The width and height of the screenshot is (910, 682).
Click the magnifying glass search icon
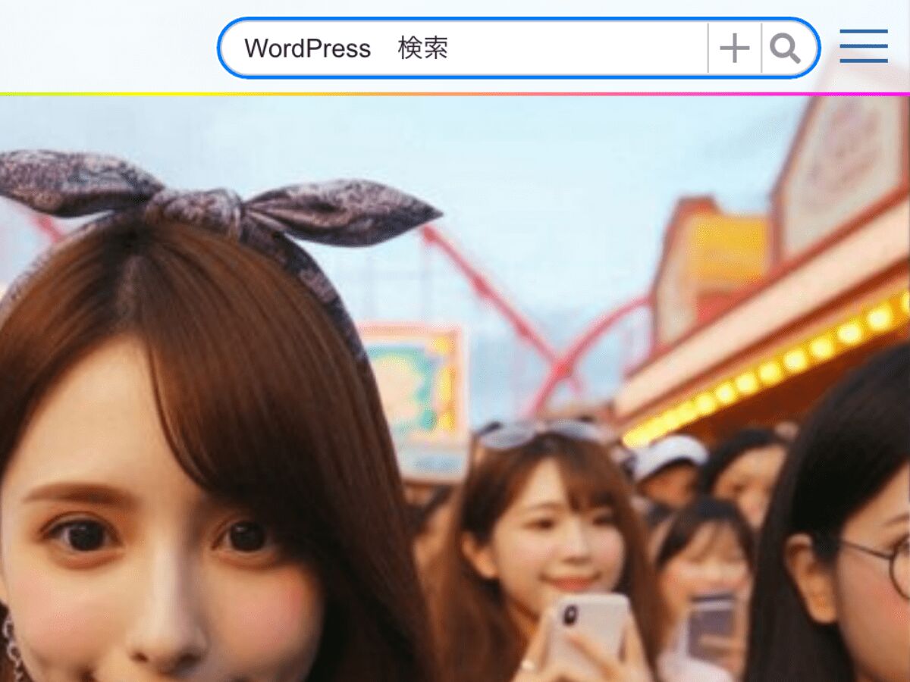(x=786, y=48)
